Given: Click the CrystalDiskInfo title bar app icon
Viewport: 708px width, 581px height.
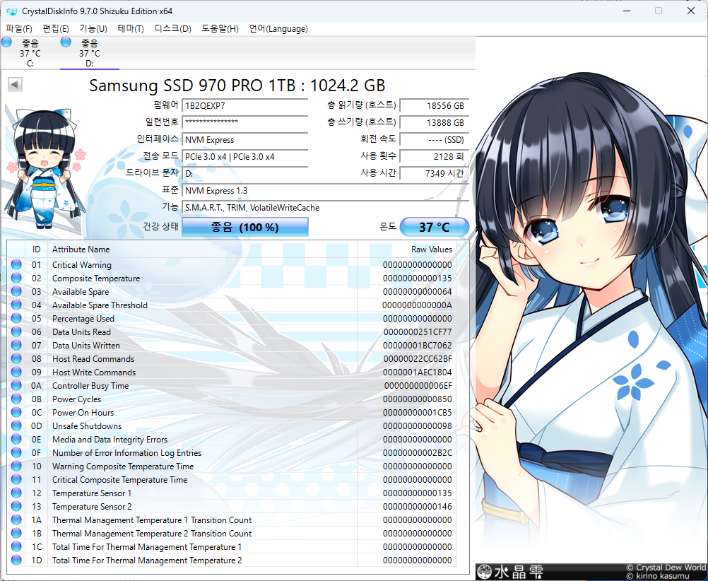Looking at the screenshot, I should tap(12, 11).
